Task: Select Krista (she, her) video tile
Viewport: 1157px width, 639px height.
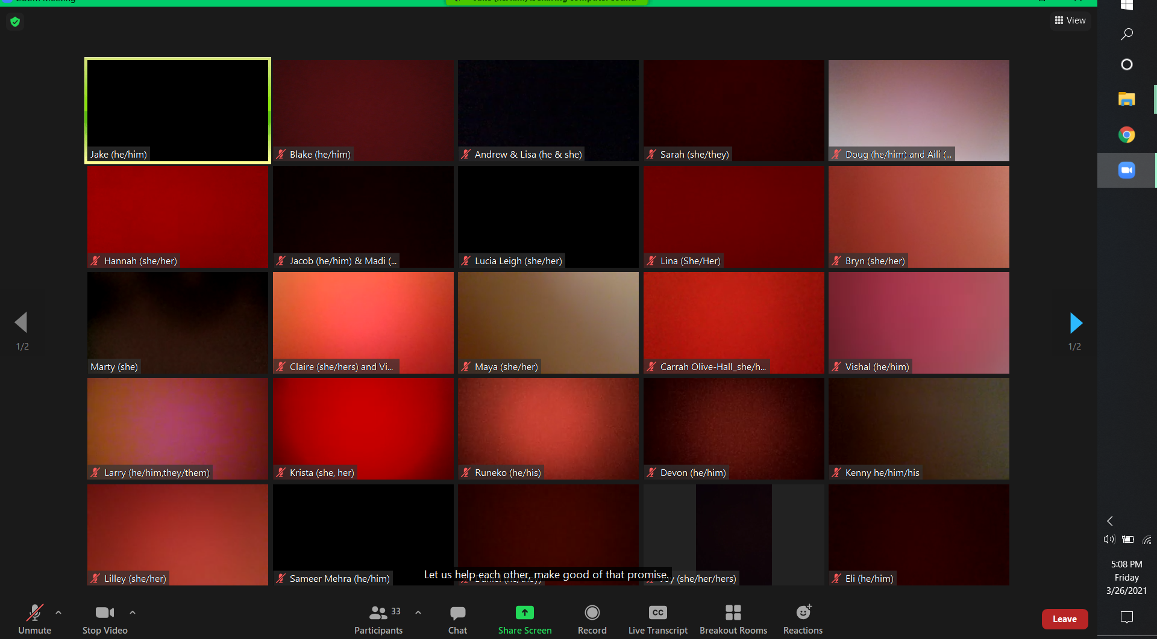Action: [363, 428]
